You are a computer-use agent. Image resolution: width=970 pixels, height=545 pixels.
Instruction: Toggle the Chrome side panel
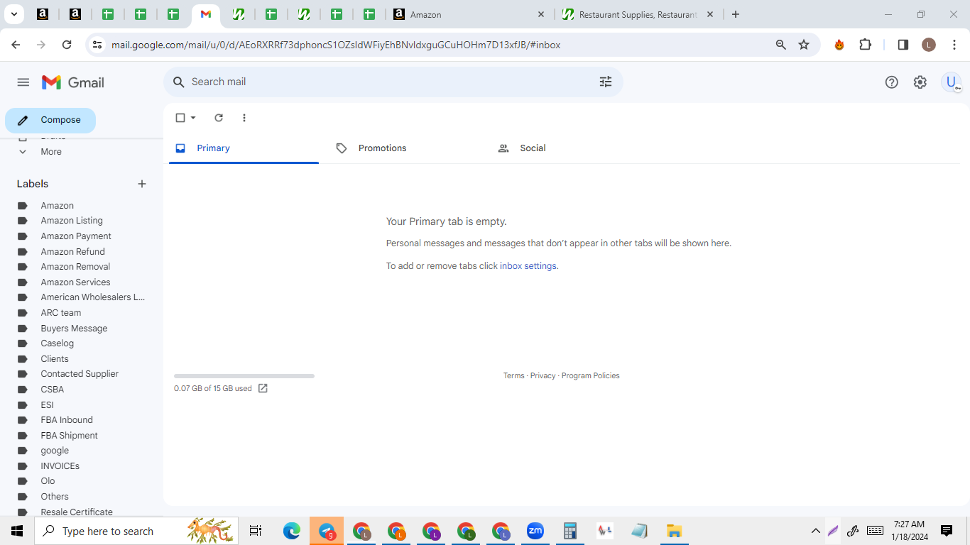point(903,45)
